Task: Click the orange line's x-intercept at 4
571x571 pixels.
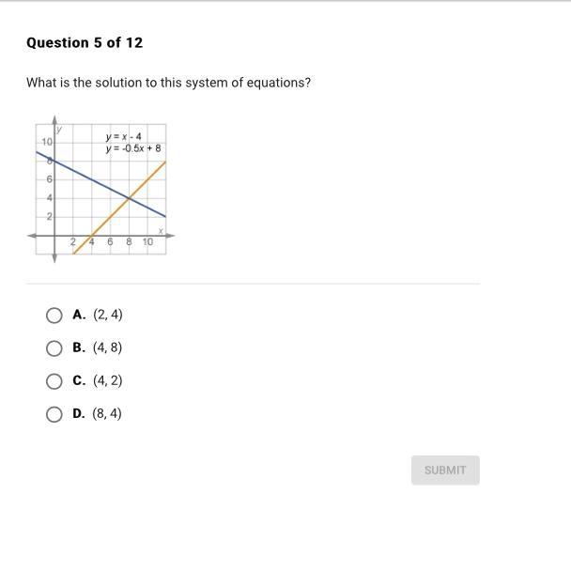Action: pyautogui.click(x=91, y=235)
